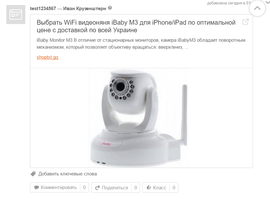Click the scroll-to-top arrow circle
270x201 pixels.
point(257,8)
